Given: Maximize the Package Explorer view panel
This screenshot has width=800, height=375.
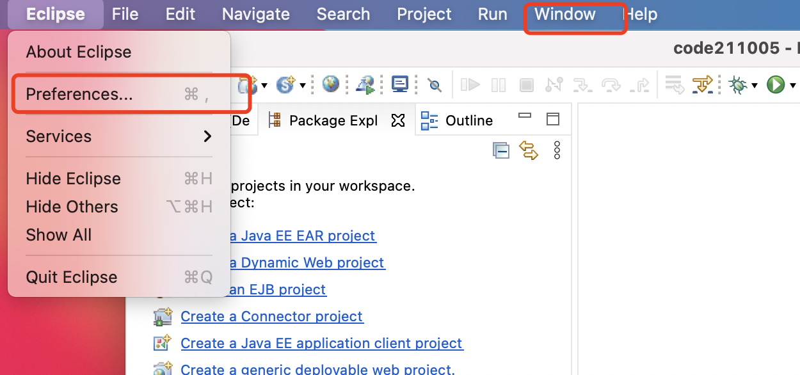Looking at the screenshot, I should [552, 119].
